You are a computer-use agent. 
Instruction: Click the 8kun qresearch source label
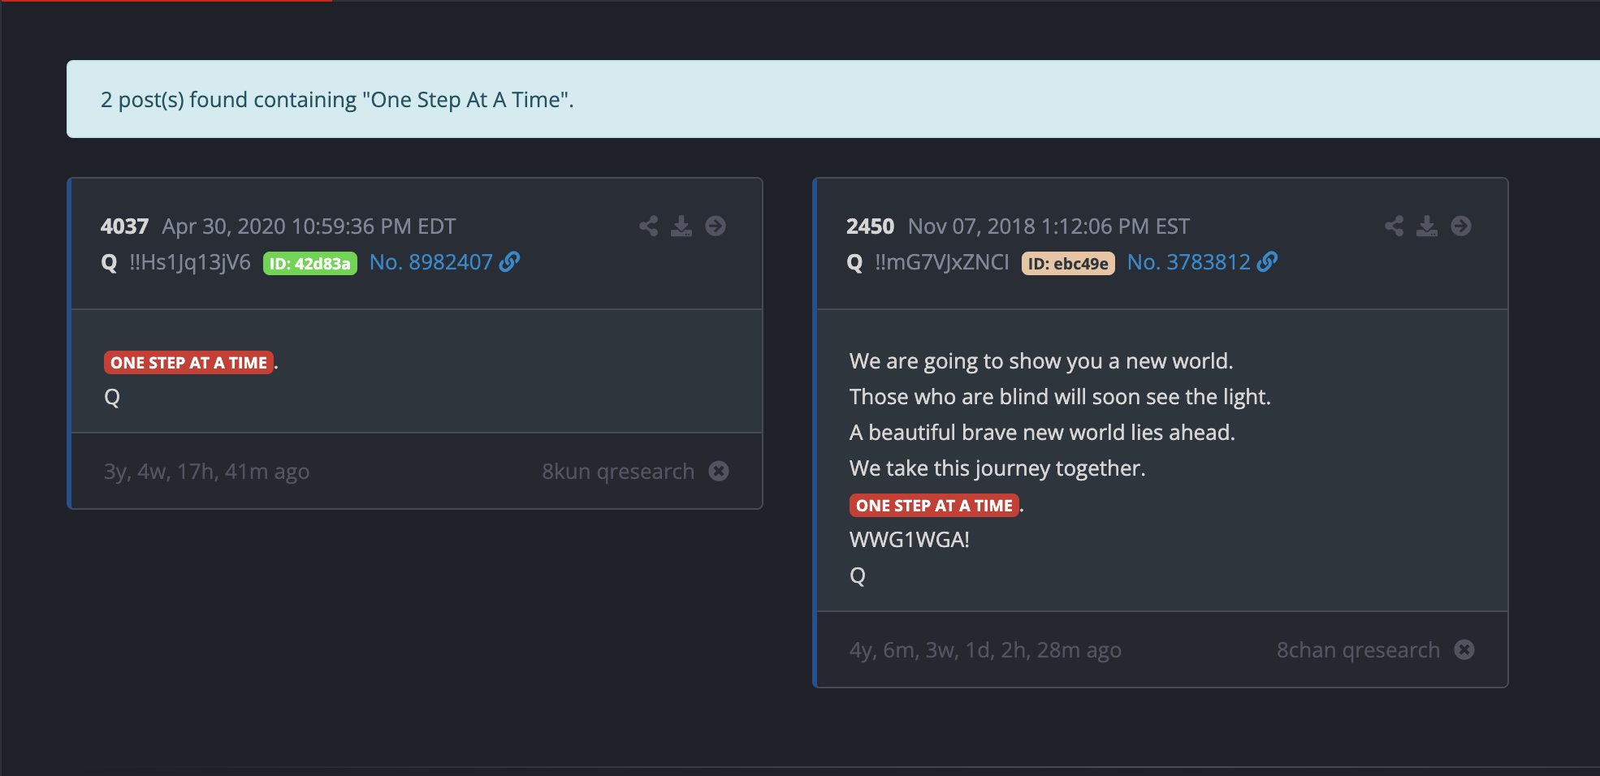(x=618, y=472)
